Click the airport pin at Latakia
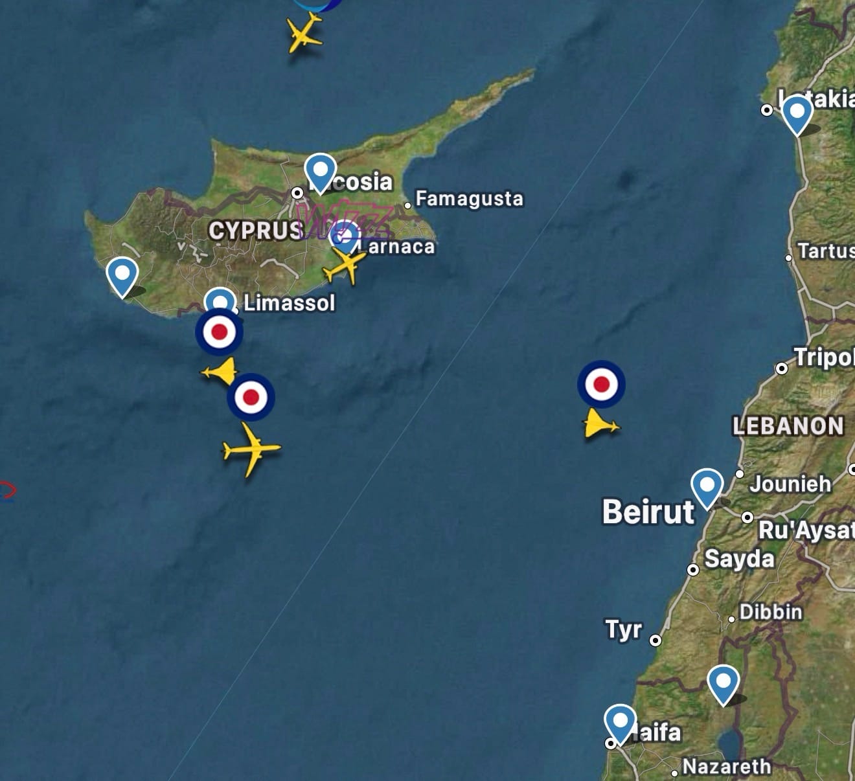This screenshot has height=781, width=855. (x=797, y=115)
